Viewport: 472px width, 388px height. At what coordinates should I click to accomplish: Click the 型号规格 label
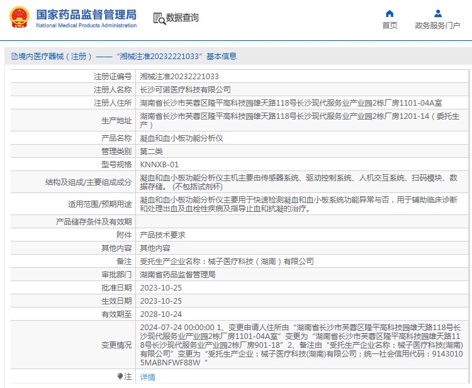[116, 165]
